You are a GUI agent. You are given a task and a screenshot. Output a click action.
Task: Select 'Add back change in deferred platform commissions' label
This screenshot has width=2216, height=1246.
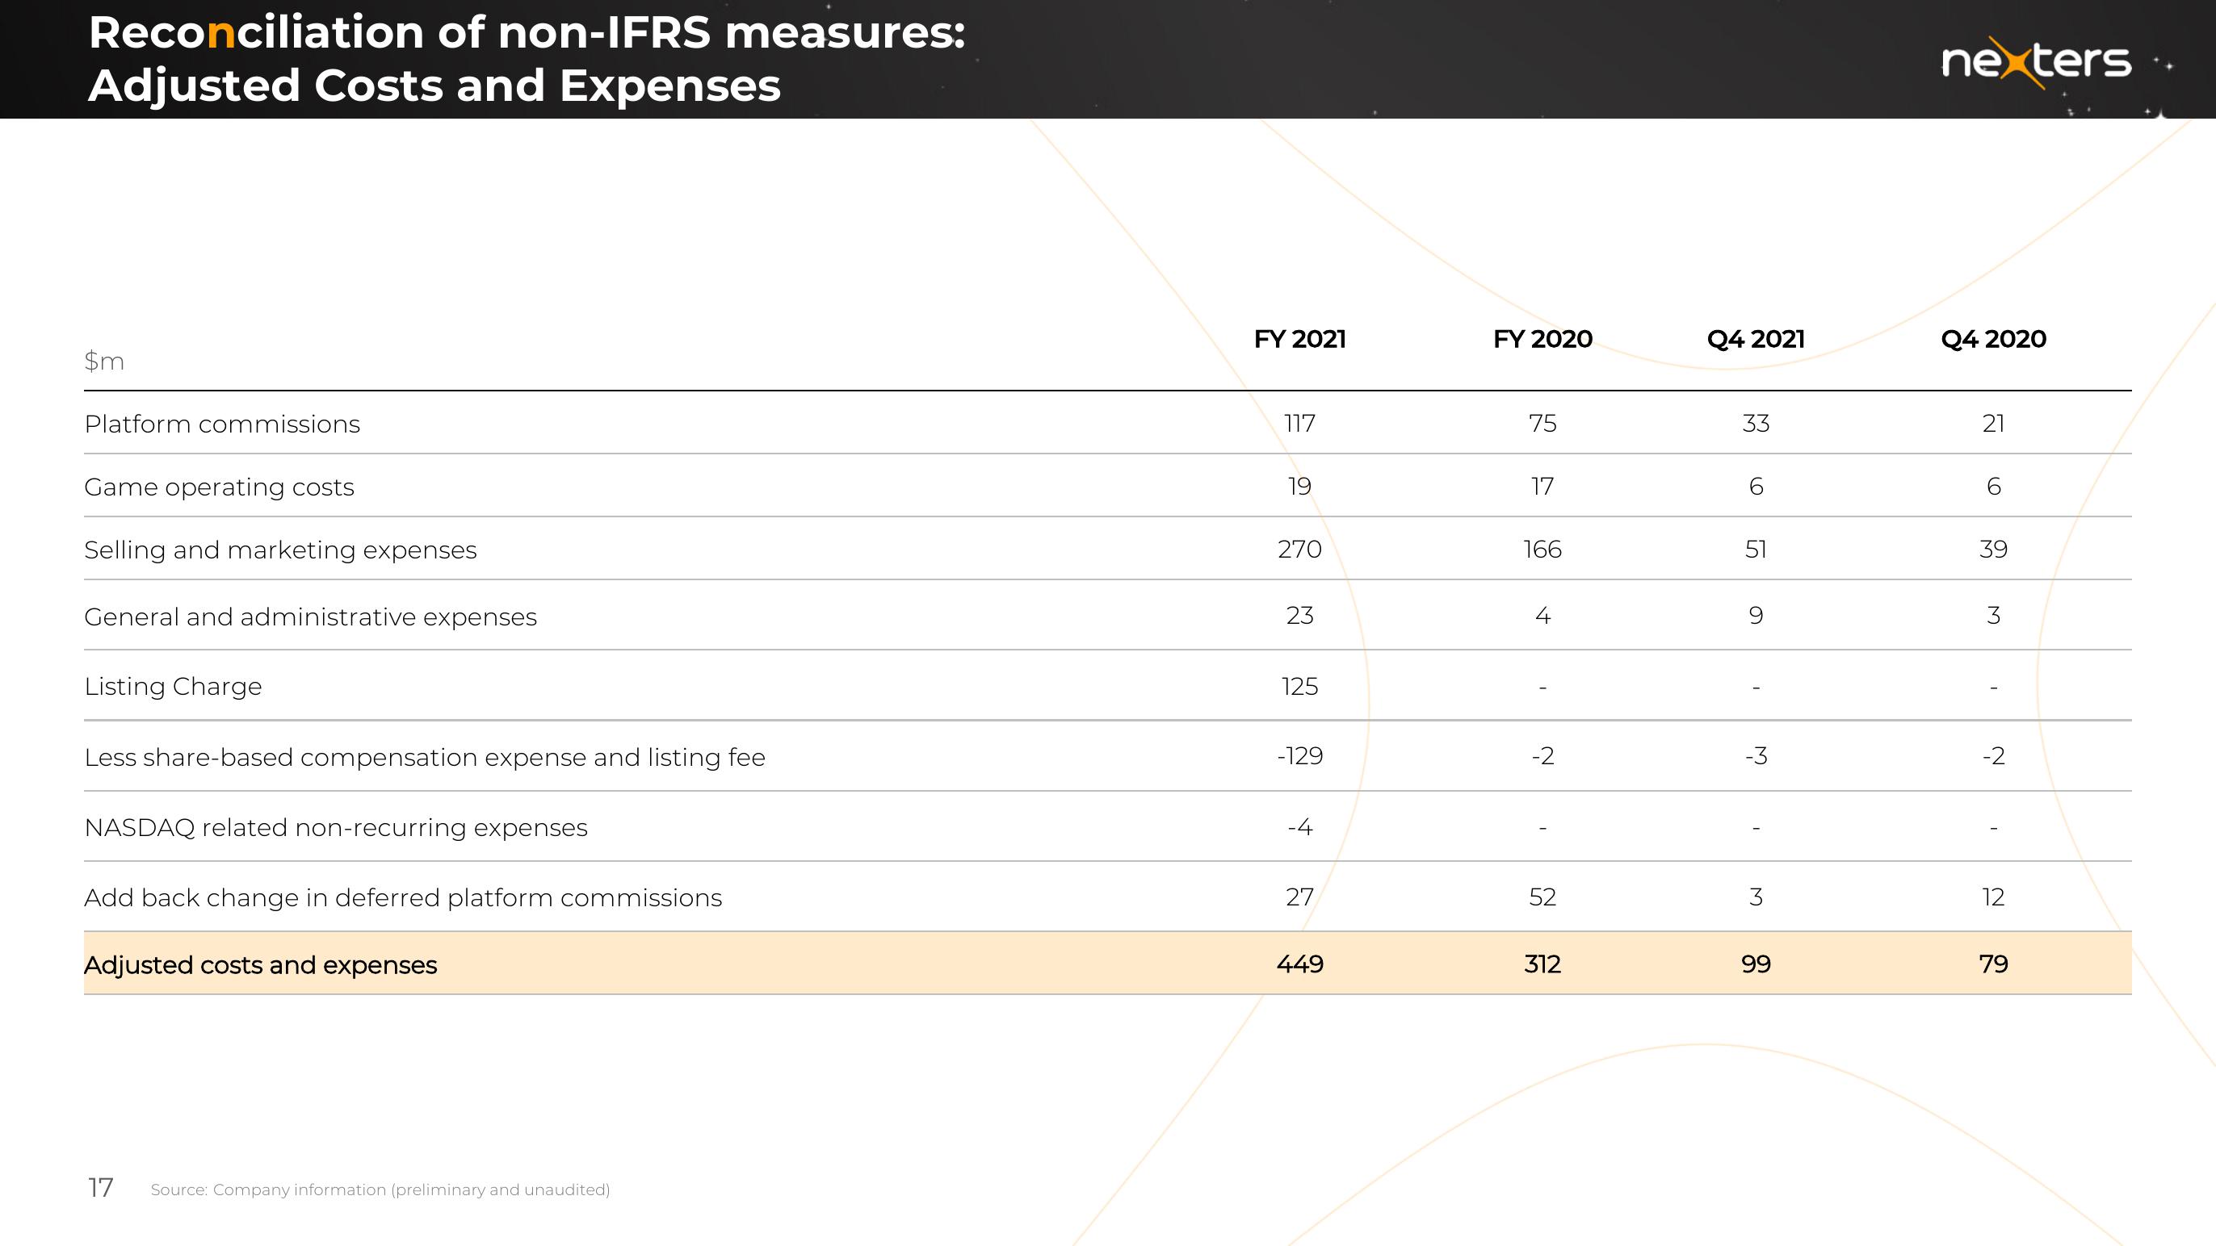tap(403, 897)
